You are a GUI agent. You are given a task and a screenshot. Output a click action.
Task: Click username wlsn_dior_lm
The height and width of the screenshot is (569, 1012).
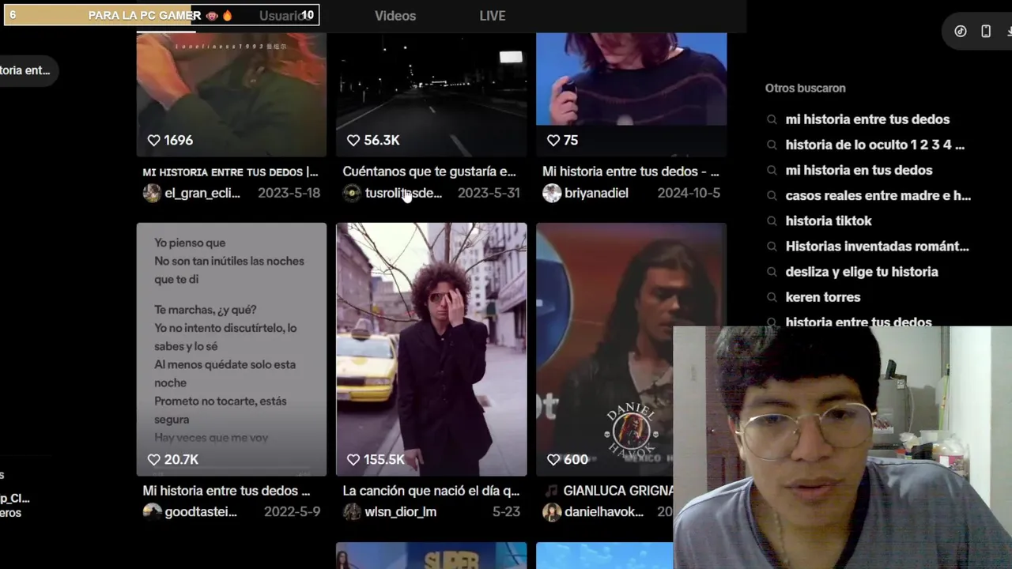click(400, 512)
